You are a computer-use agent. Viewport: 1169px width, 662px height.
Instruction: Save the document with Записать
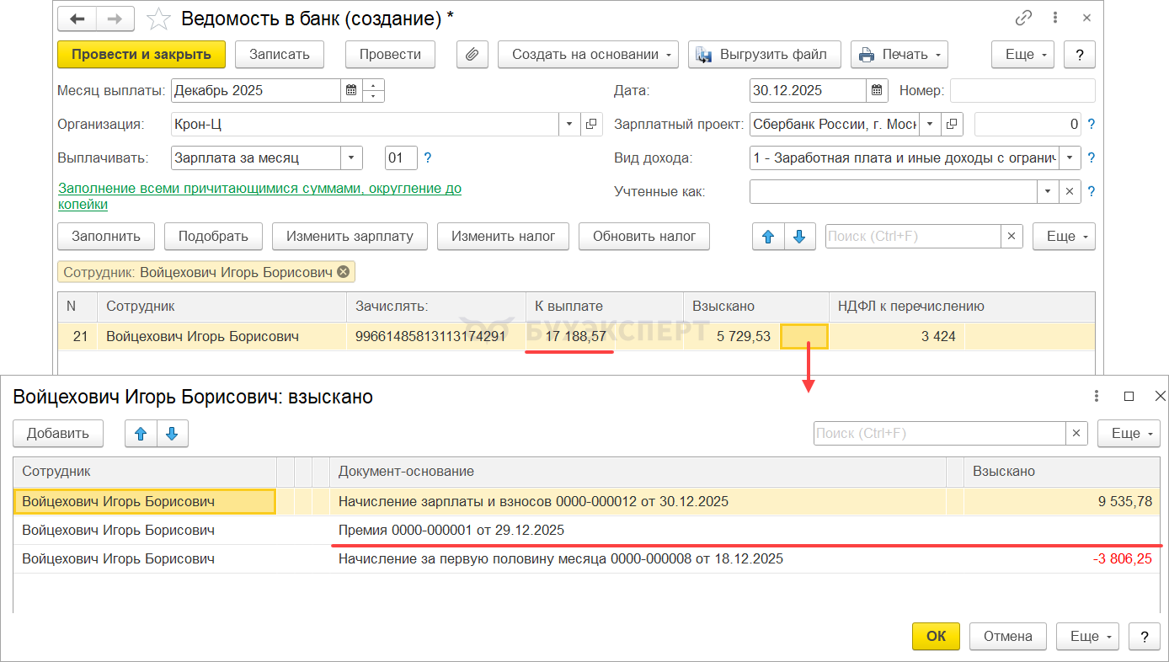coord(280,54)
